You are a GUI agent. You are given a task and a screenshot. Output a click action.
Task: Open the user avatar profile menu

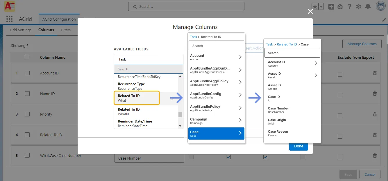pyautogui.click(x=381, y=6)
